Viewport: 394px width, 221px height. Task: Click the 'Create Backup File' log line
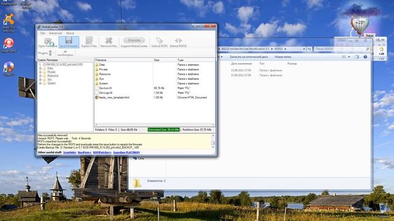(x=89, y=148)
